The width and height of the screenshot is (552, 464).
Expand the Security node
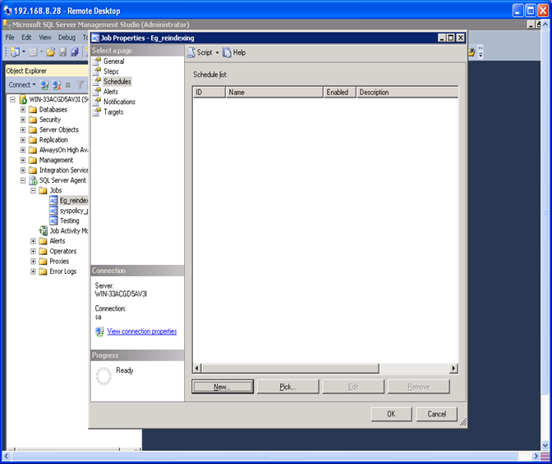pos(23,120)
